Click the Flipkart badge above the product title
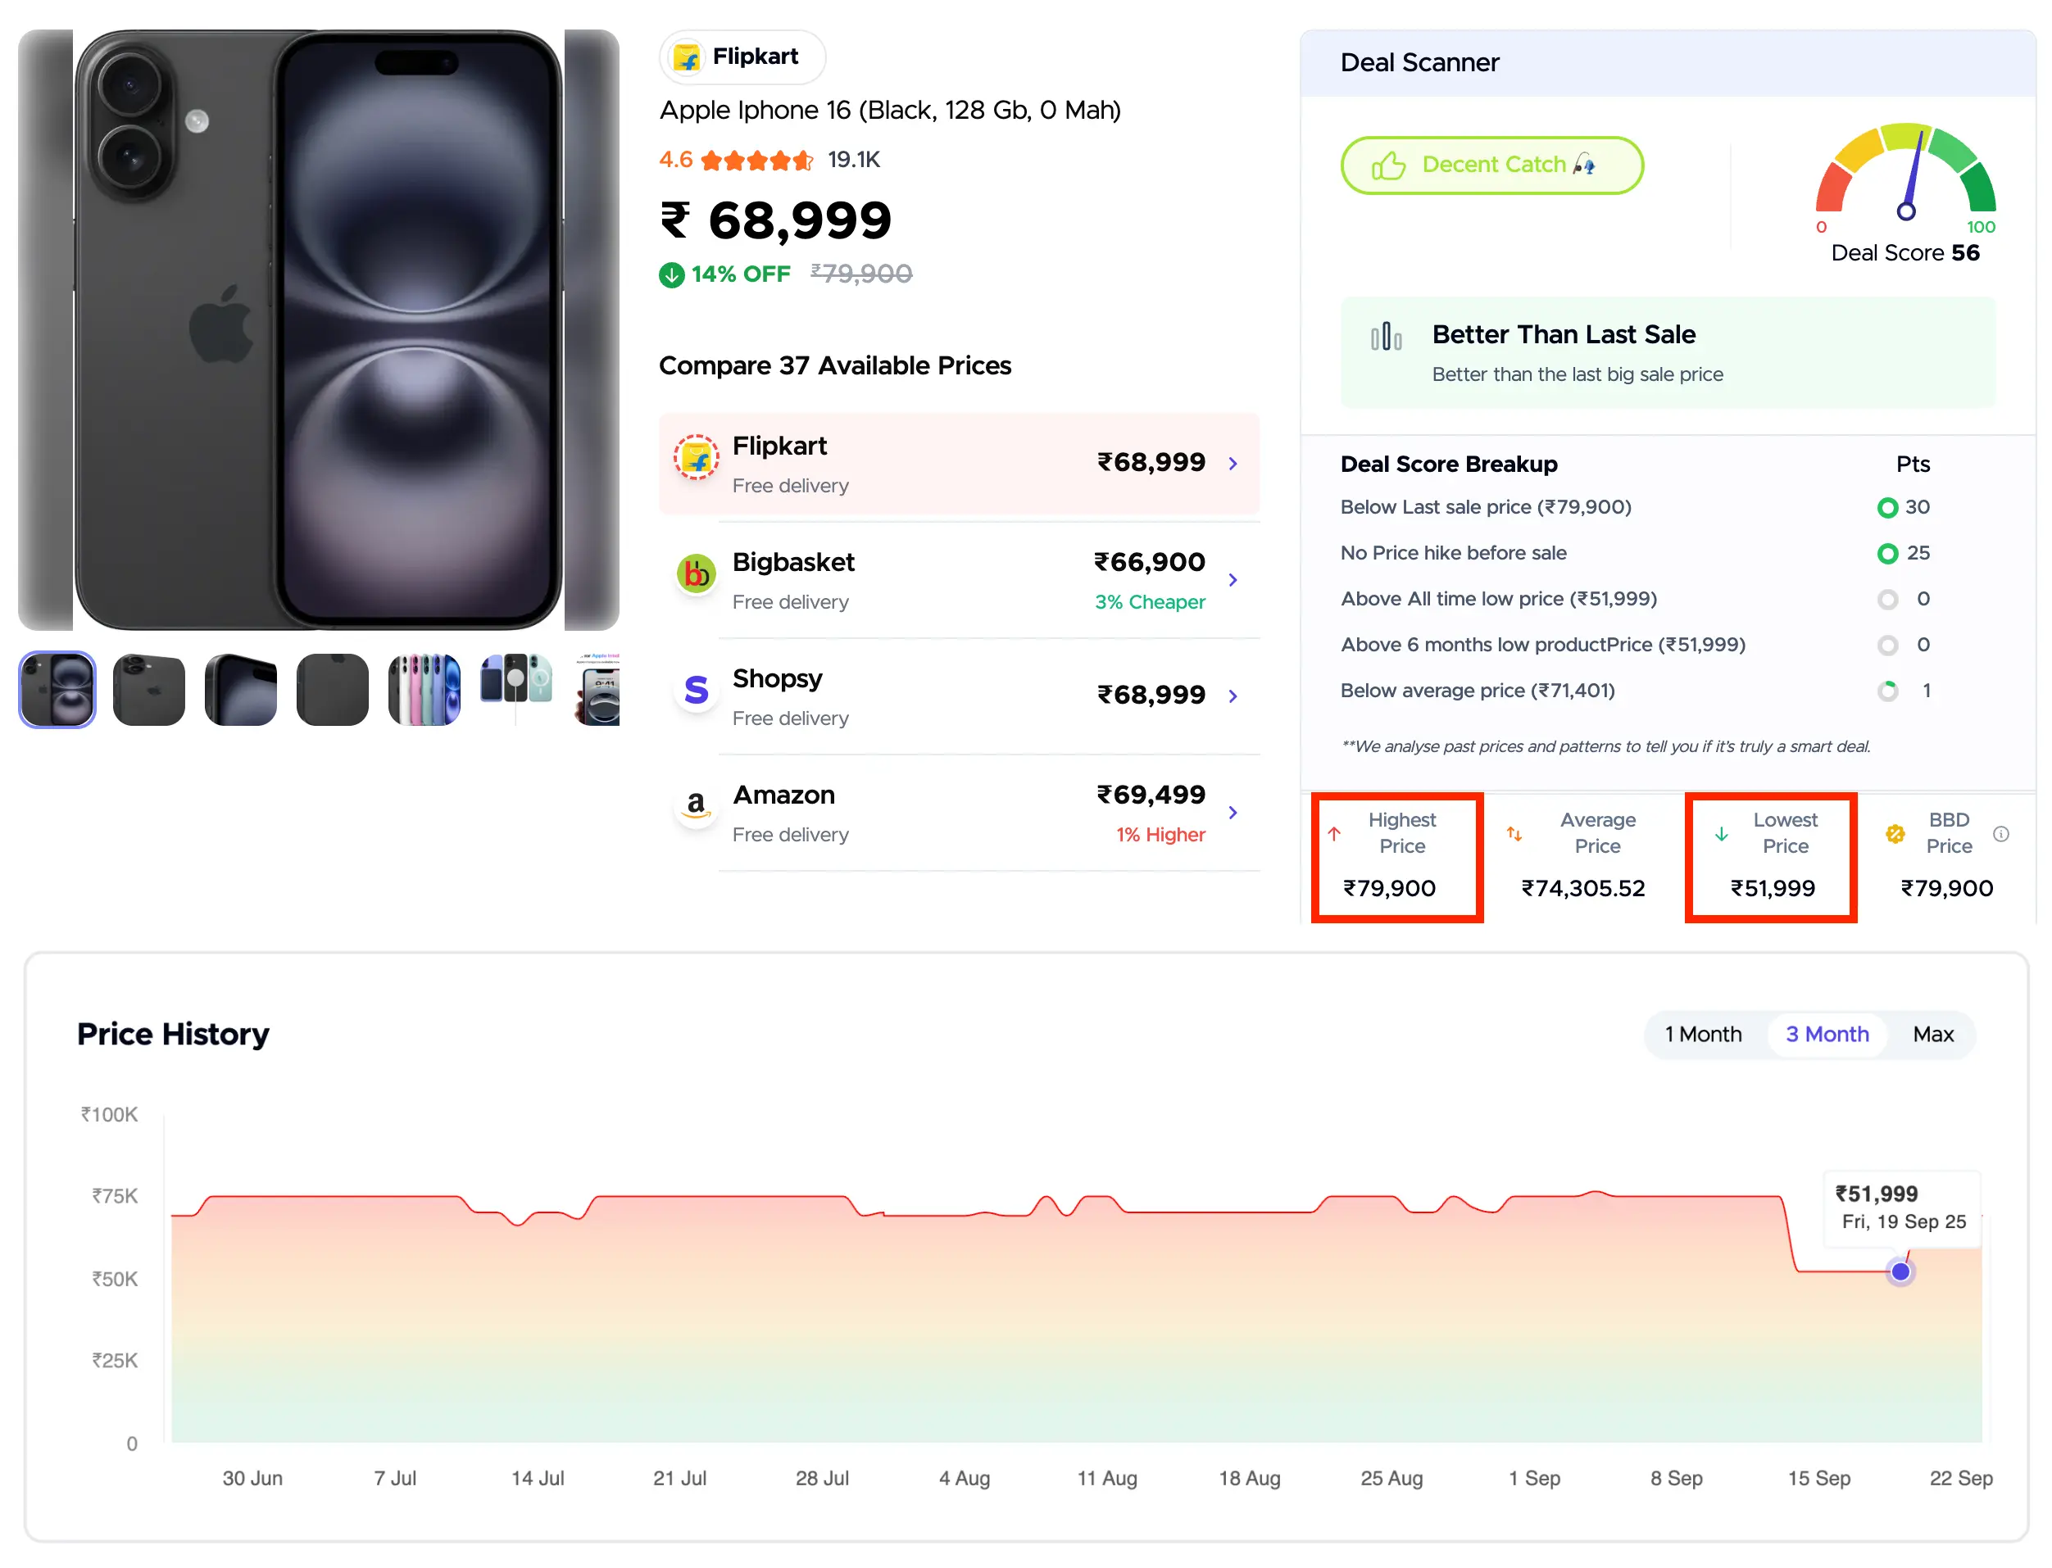The image size is (2052, 1568). pyautogui.click(x=742, y=57)
